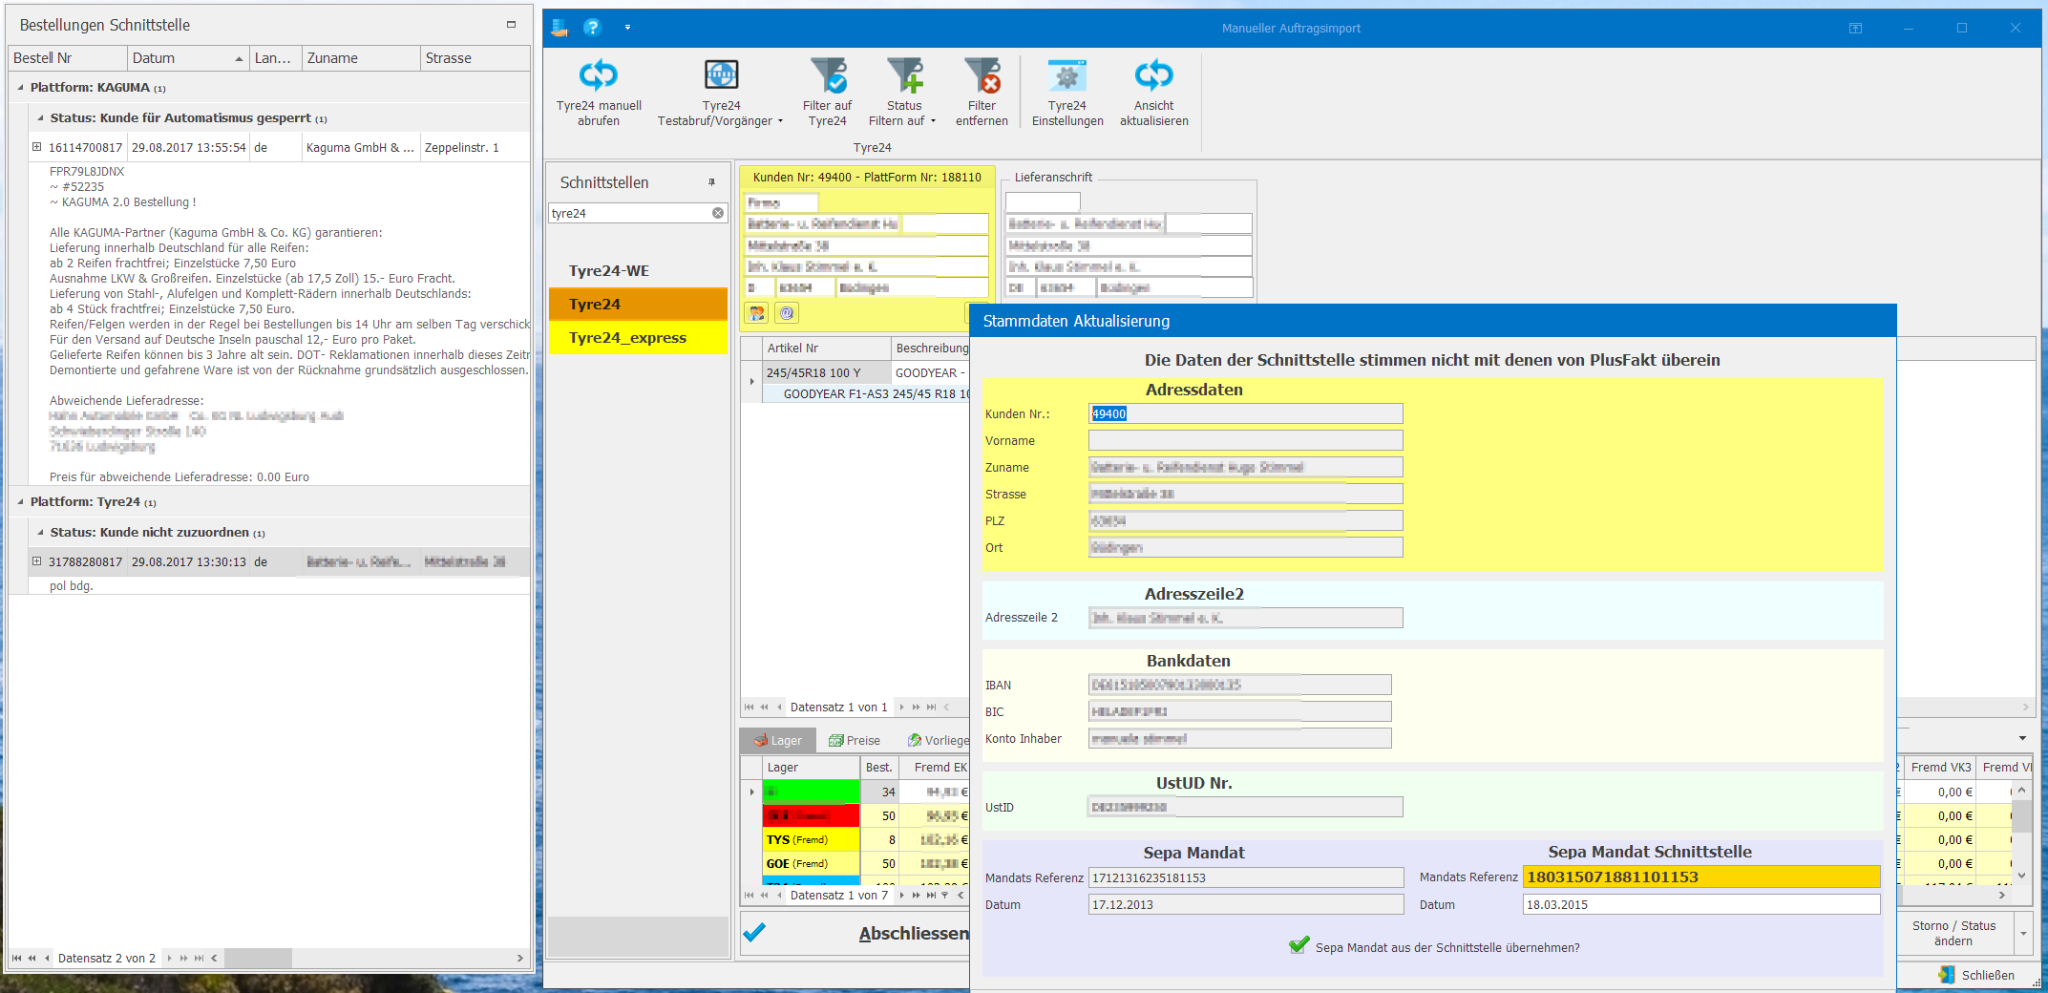This screenshot has height=993, width=2048.
Task: Click Tyre24 manuell abrufen icon
Action: point(599,75)
